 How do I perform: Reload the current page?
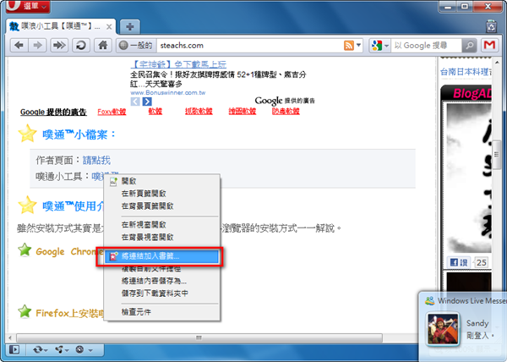(x=80, y=46)
